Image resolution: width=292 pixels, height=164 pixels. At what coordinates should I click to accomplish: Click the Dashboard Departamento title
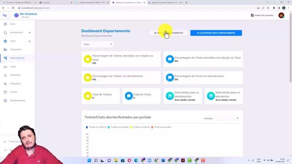click(105, 31)
